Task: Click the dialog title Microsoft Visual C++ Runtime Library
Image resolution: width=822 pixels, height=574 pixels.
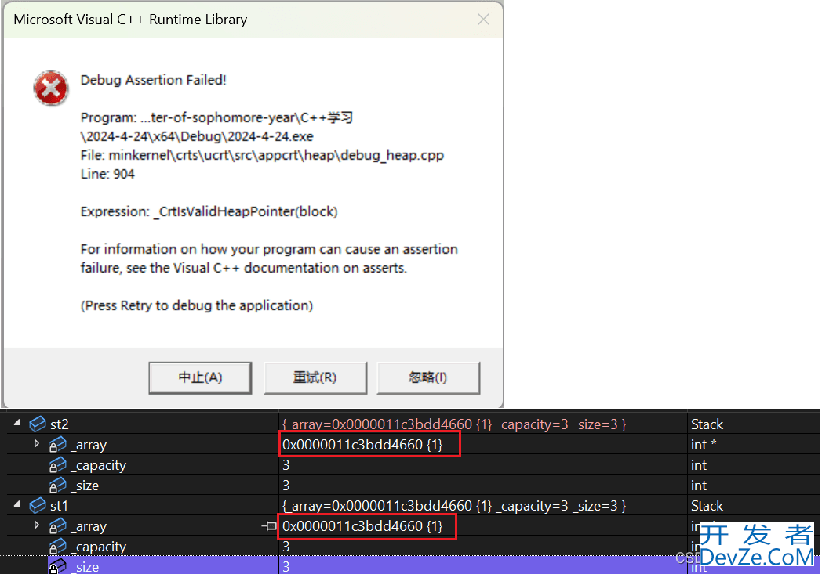Action: [x=130, y=20]
